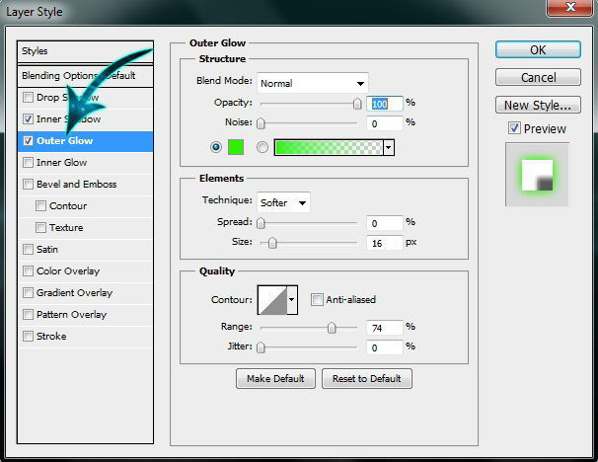The height and width of the screenshot is (462, 598).
Task: Expand the Technique dropdown
Action: (x=283, y=202)
